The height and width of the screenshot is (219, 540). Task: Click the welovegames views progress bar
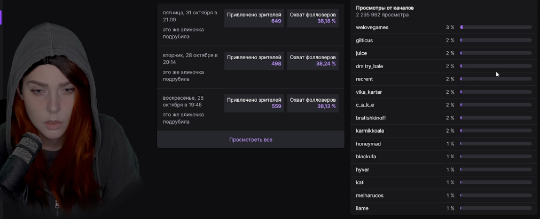coord(495,27)
